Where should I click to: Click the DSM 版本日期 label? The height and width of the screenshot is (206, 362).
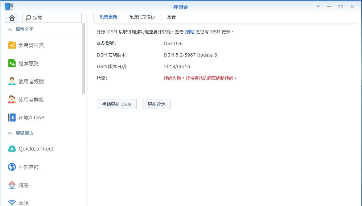tap(112, 66)
